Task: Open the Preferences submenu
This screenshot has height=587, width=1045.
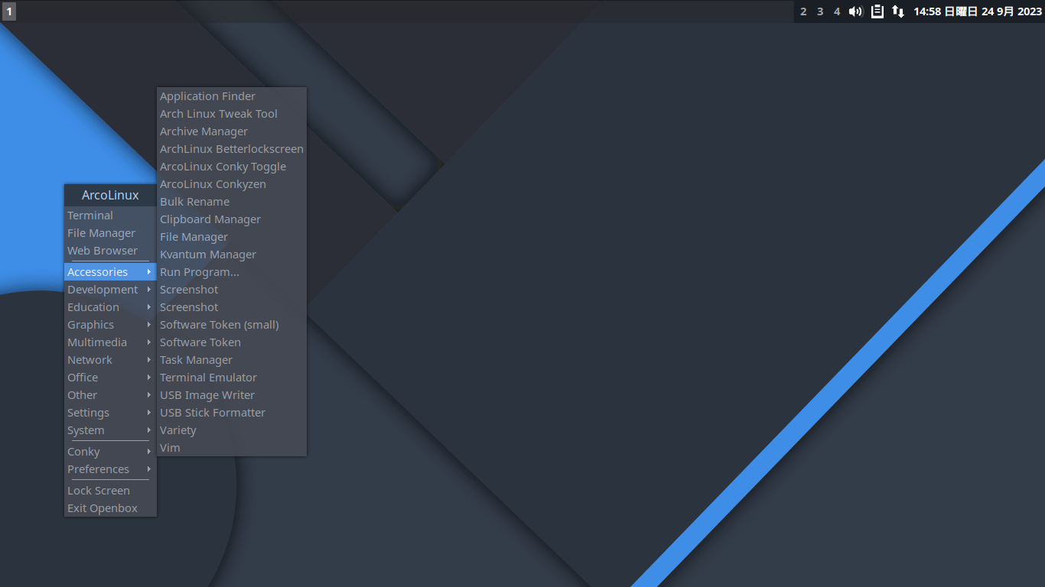Action: click(x=110, y=469)
